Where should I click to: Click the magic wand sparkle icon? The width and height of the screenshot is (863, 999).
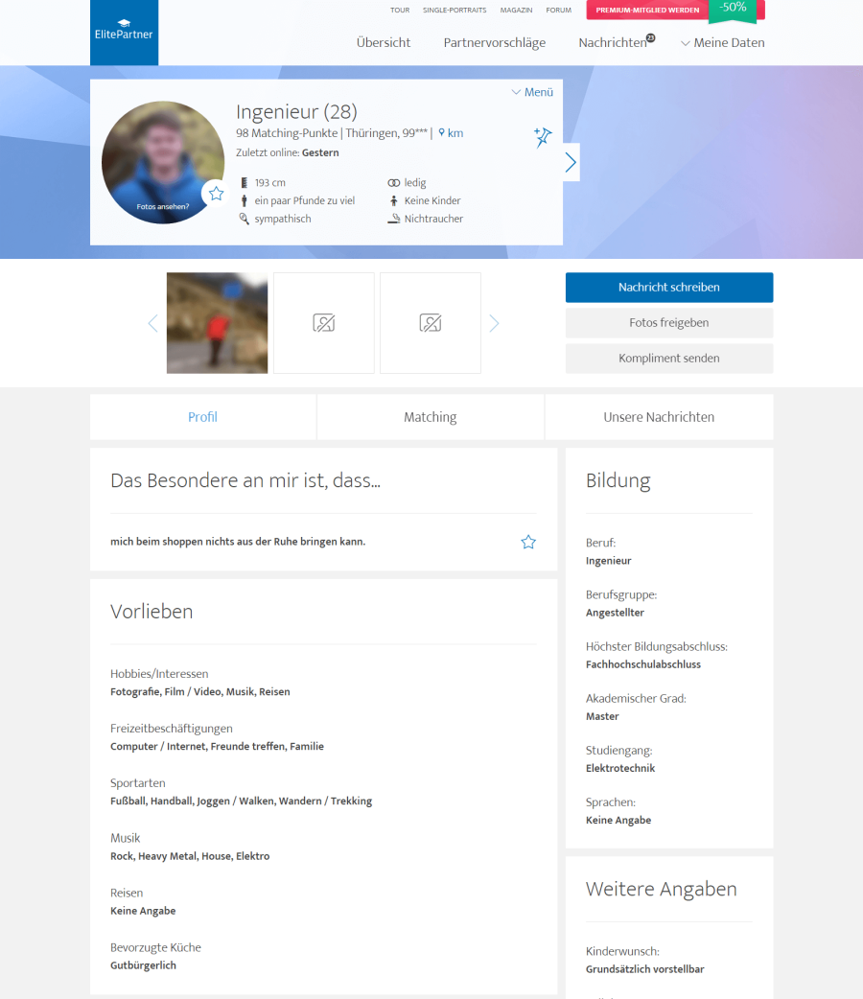543,136
